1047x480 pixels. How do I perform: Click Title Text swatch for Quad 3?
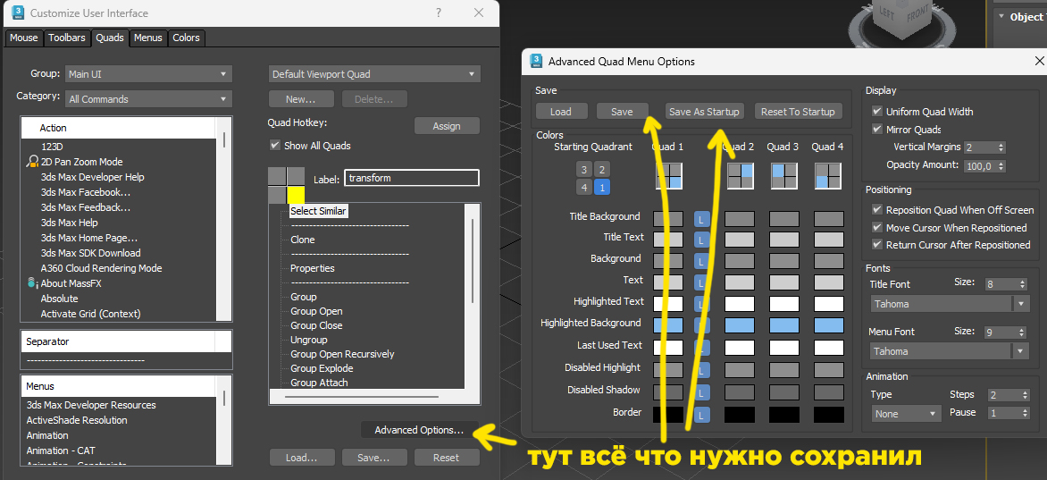coord(784,240)
